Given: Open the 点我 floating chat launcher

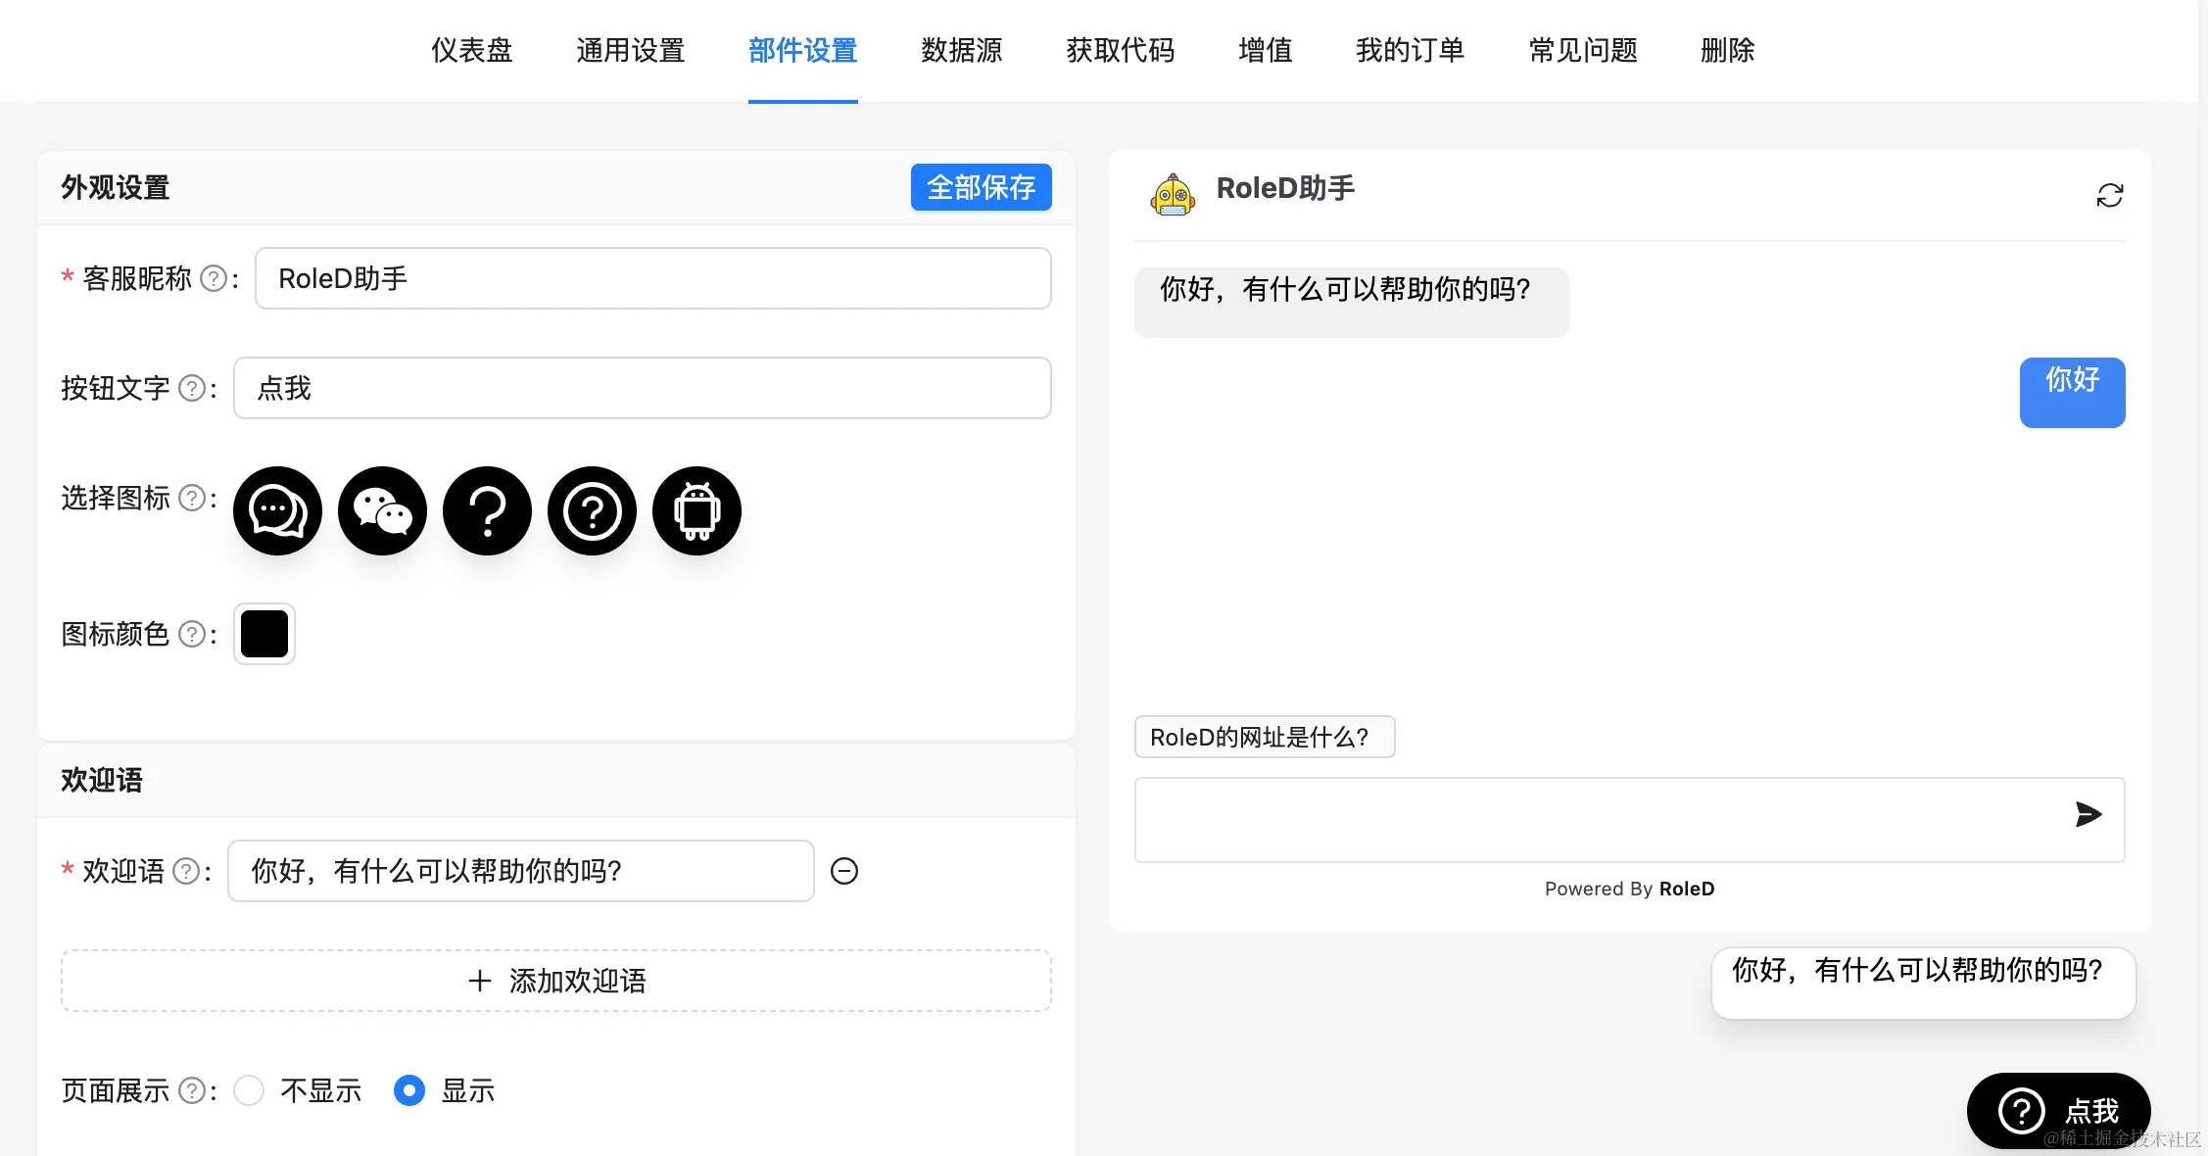Looking at the screenshot, I should (x=2058, y=1111).
